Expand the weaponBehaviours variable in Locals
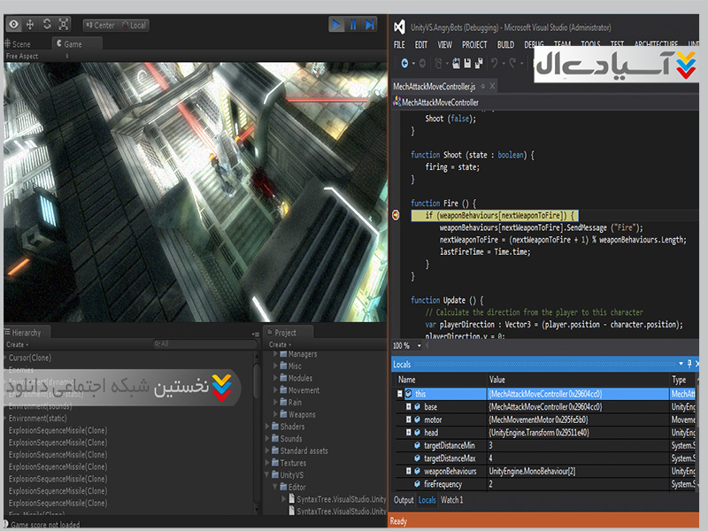Image resolution: width=708 pixels, height=531 pixels. click(408, 472)
